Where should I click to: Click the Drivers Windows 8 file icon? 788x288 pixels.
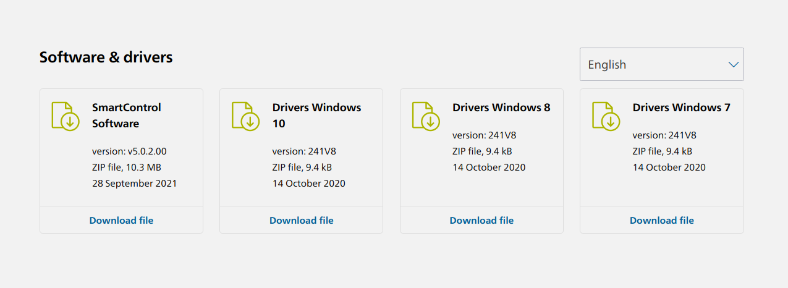pos(426,116)
